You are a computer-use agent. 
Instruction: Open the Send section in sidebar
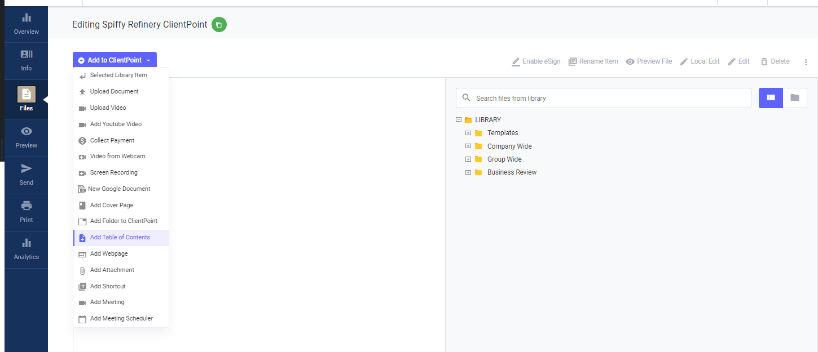tap(26, 175)
